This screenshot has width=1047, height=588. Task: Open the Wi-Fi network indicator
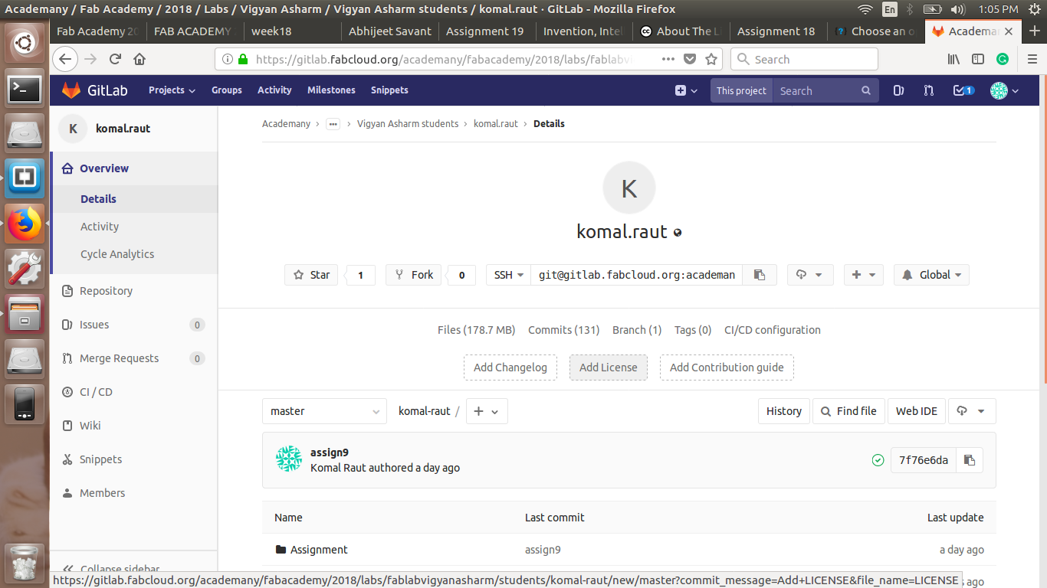[865, 10]
